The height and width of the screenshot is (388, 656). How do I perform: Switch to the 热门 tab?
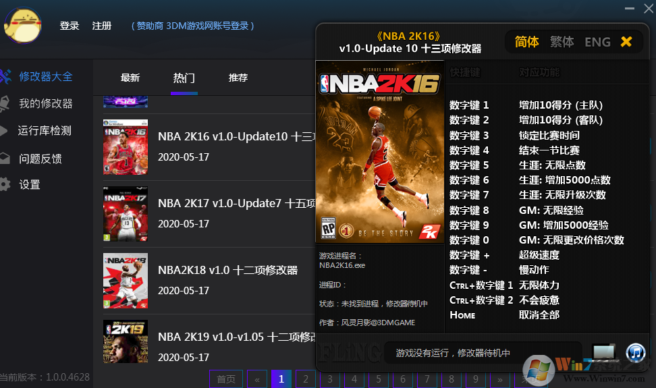(x=184, y=78)
